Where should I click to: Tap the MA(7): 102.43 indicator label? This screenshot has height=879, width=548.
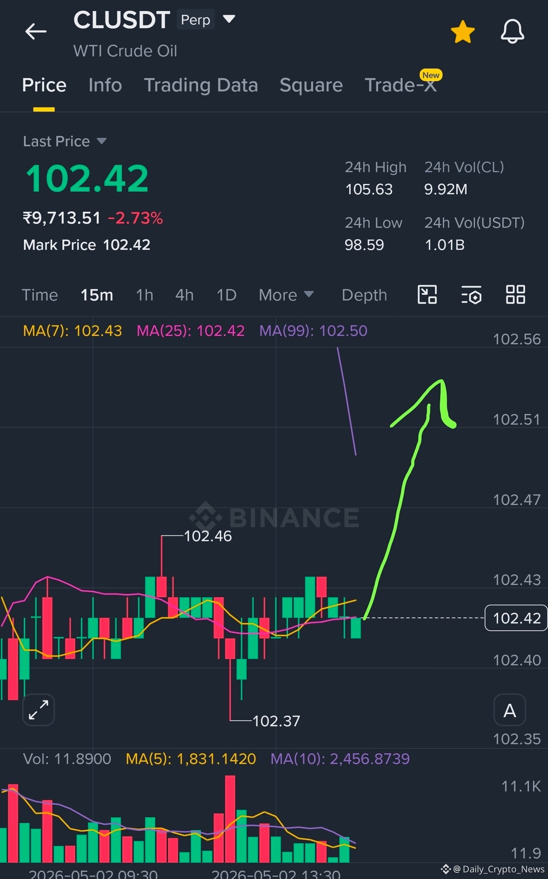click(x=72, y=331)
